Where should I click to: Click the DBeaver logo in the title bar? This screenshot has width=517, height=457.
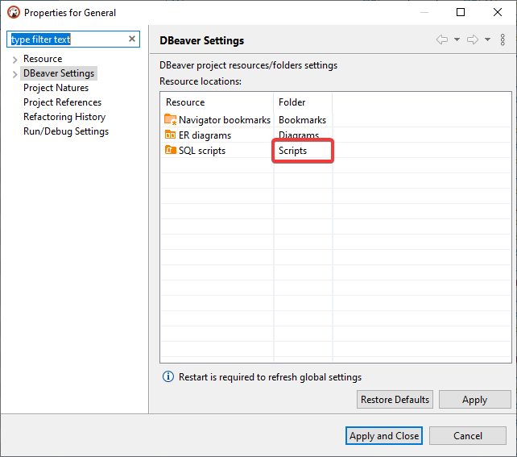coord(14,13)
